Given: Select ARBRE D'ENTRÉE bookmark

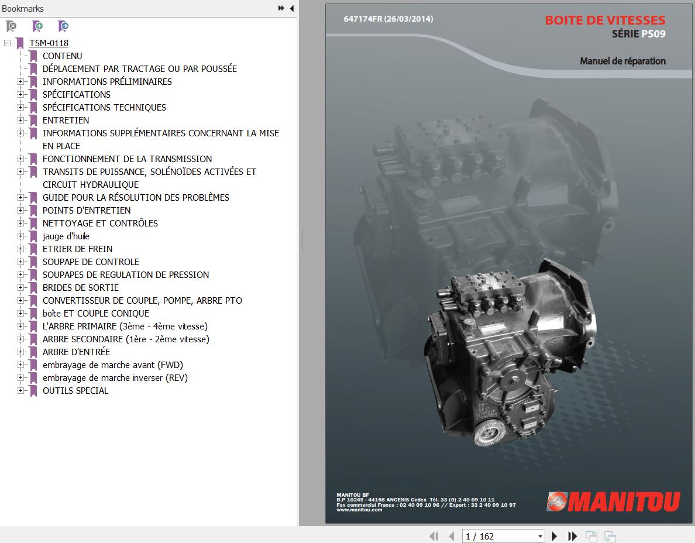Looking at the screenshot, I should point(76,352).
